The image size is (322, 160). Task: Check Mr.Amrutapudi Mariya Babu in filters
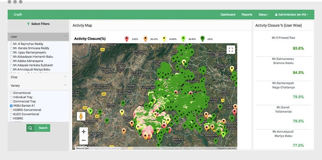pos(11,70)
